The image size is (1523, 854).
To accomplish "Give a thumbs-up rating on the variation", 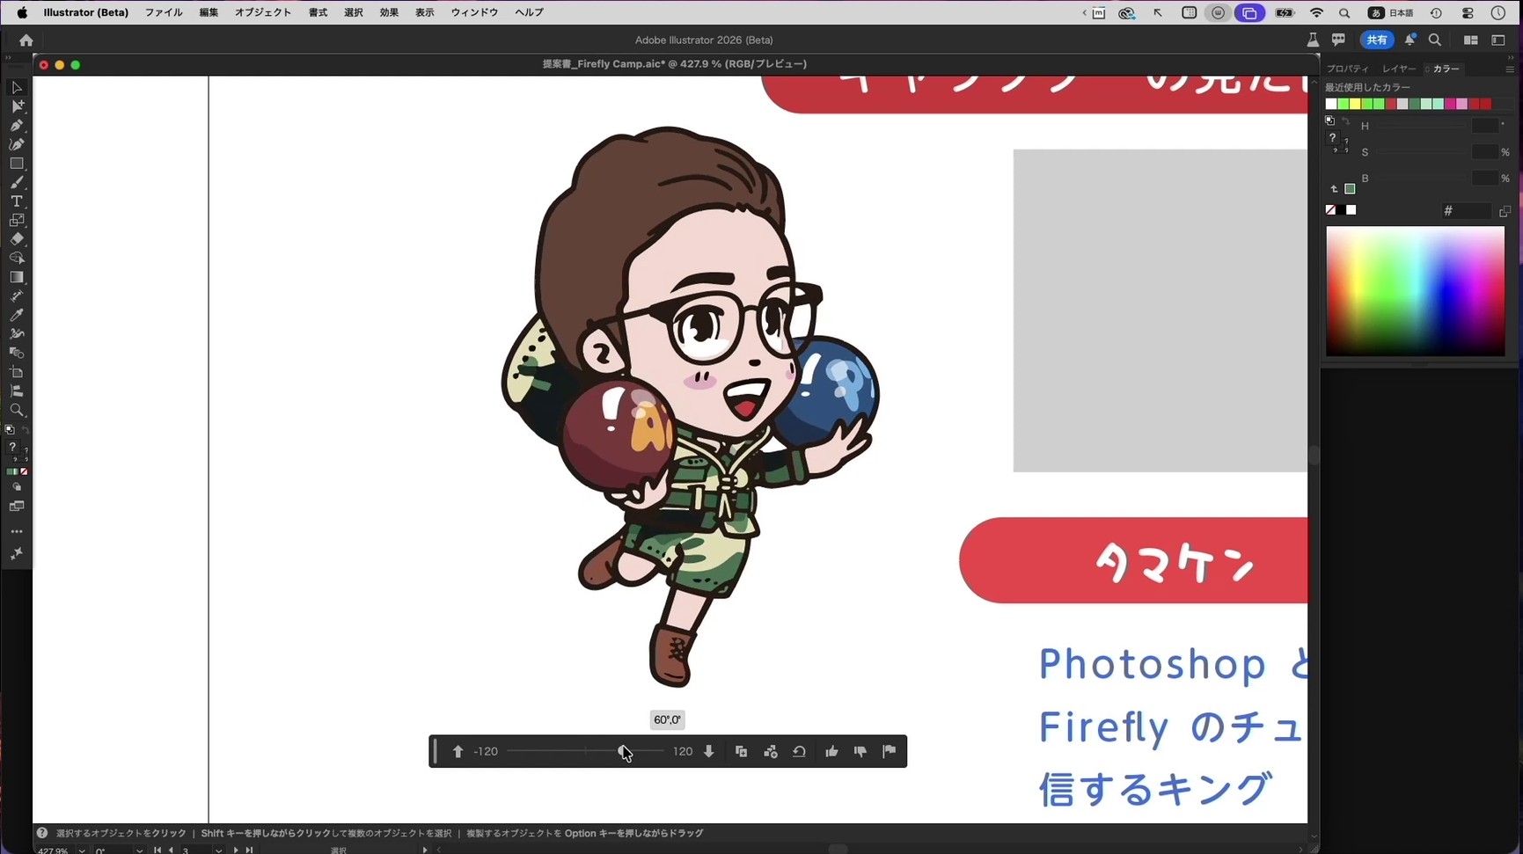I will 831,751.
